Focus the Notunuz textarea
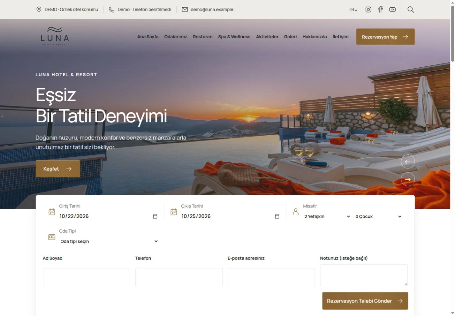Image resolution: width=455 pixels, height=316 pixels. click(x=364, y=275)
